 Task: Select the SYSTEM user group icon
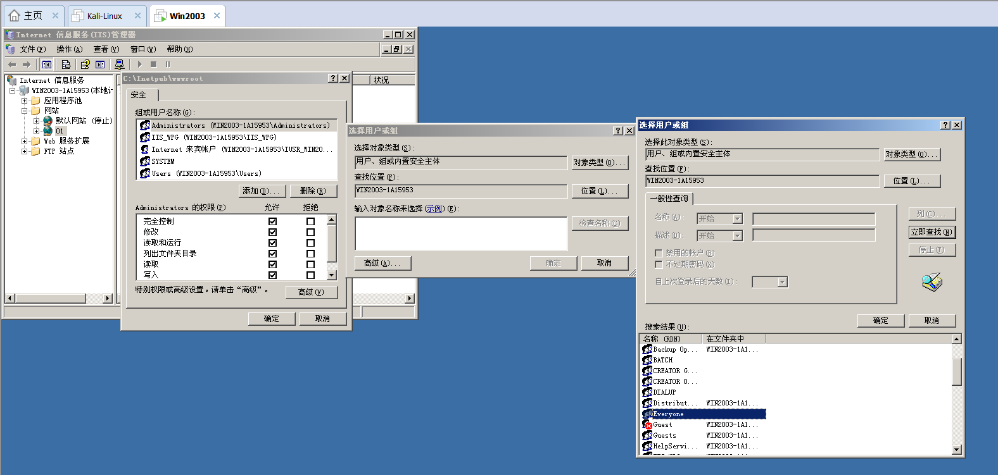[x=145, y=161]
